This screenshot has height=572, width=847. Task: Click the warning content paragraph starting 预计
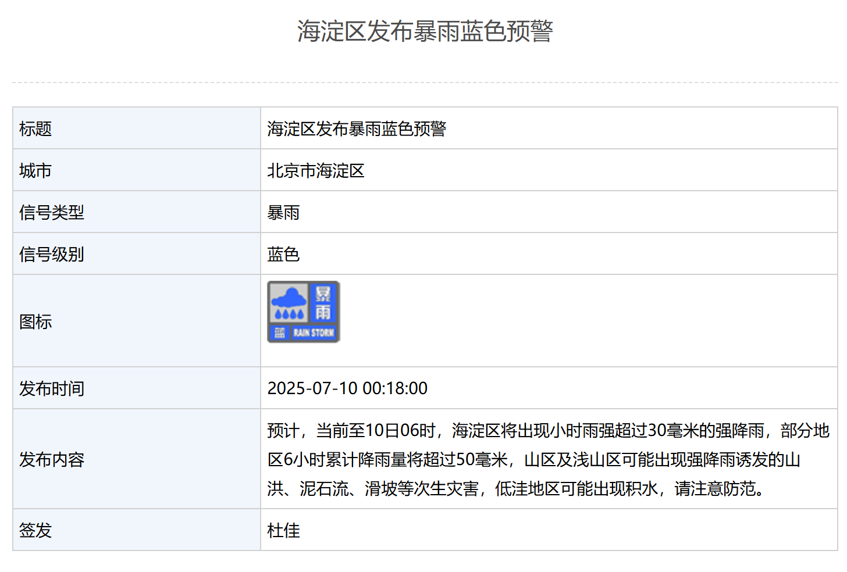tap(549, 459)
